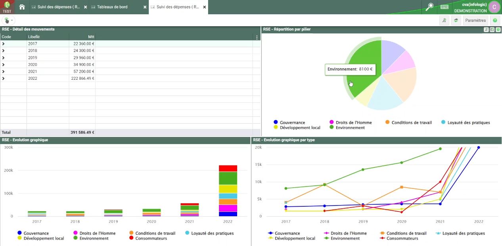Click the TEST application logo
The height and width of the screenshot is (246, 502).
point(7,7)
